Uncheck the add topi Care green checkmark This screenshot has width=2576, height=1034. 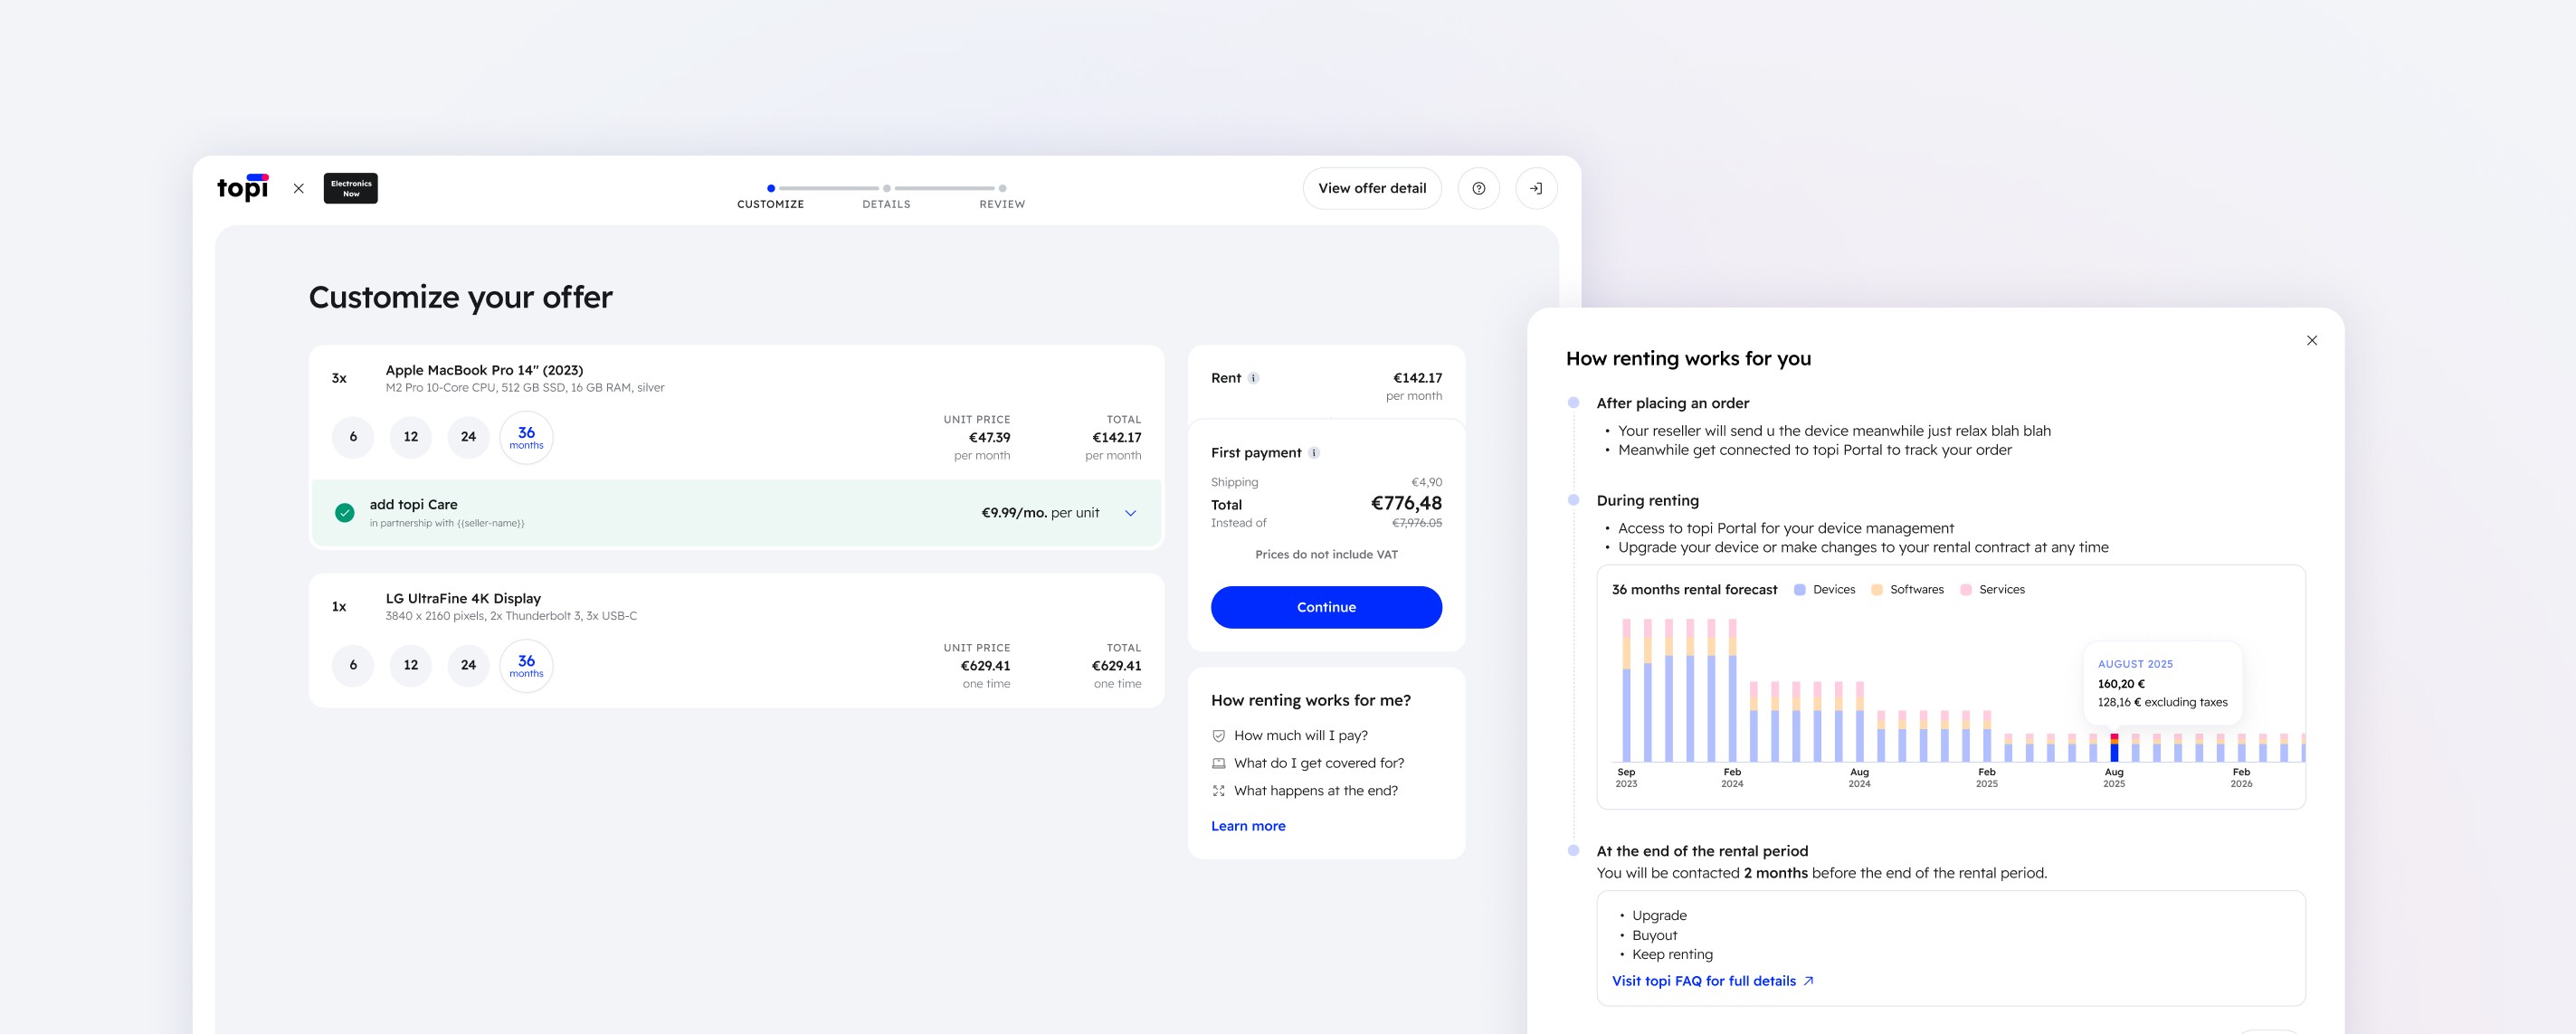[x=345, y=513]
